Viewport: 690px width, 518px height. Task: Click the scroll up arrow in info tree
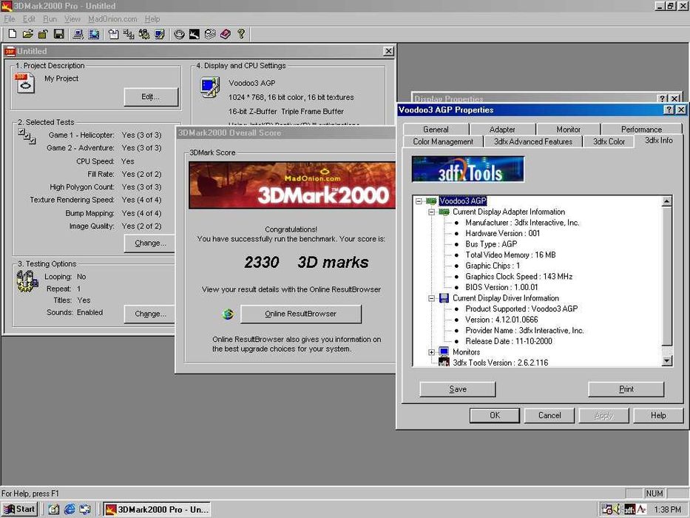point(666,201)
